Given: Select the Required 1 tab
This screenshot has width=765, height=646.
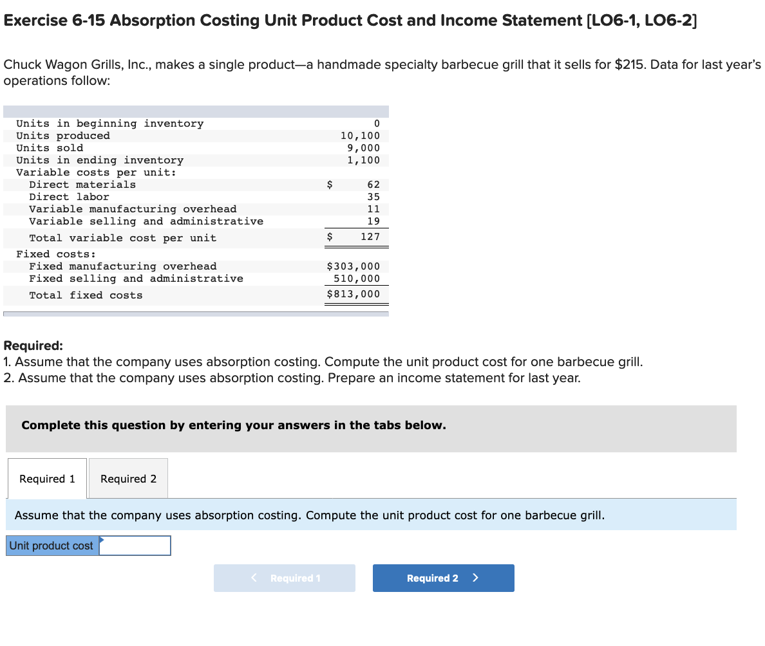Looking at the screenshot, I should tap(46, 478).
